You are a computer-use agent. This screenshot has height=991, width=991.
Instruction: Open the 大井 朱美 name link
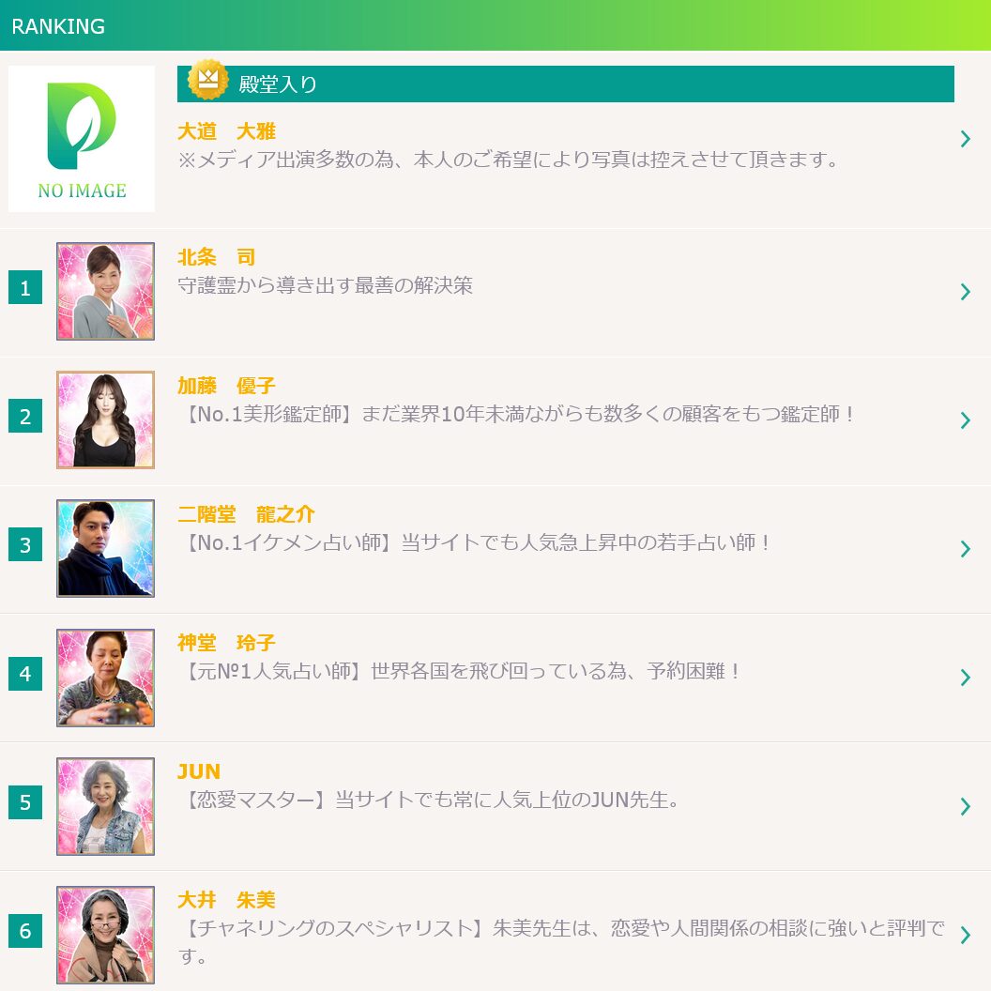tap(226, 900)
